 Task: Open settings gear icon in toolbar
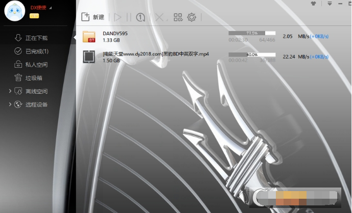pos(192,17)
